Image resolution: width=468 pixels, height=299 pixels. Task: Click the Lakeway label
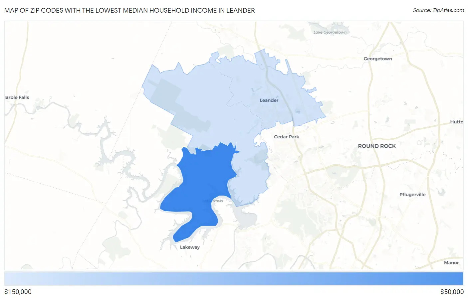[x=190, y=247]
